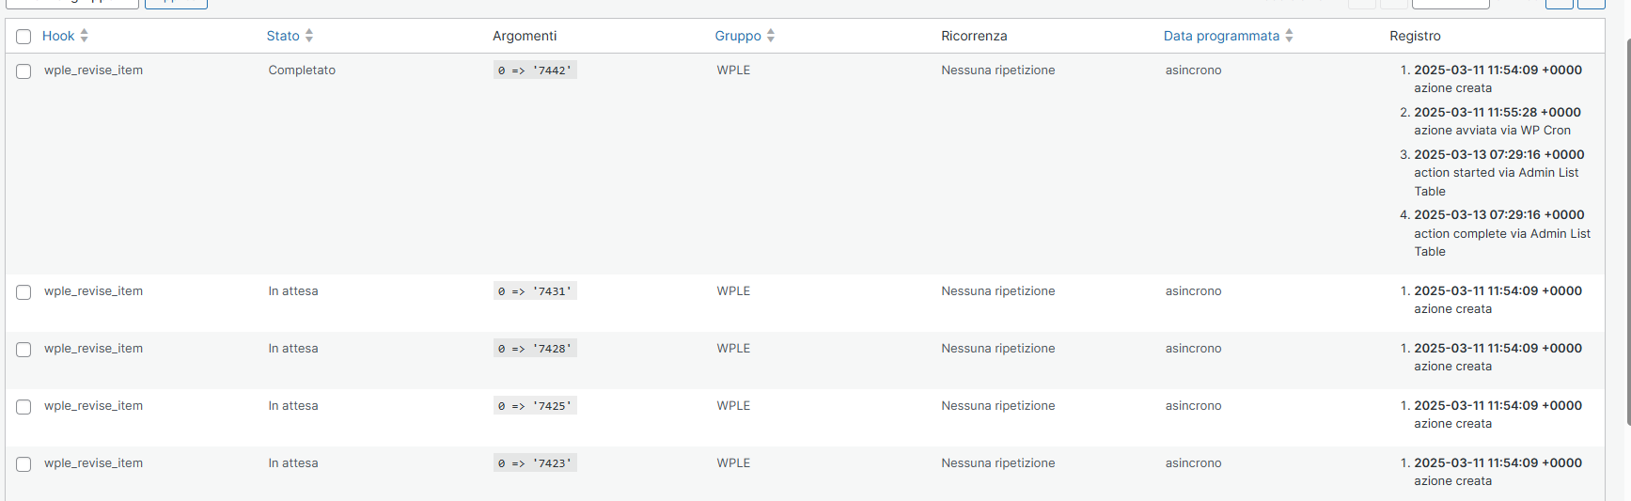Click the Completato status cell
This screenshot has height=501, width=1631.
[x=302, y=70]
